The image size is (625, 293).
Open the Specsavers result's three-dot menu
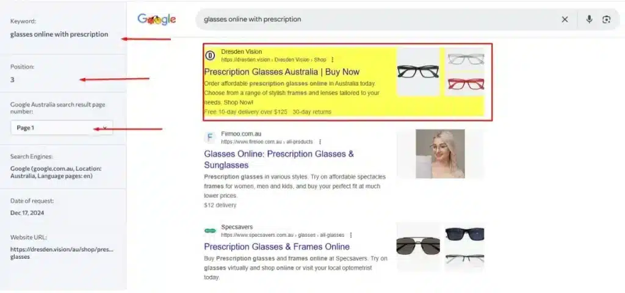(x=351, y=235)
